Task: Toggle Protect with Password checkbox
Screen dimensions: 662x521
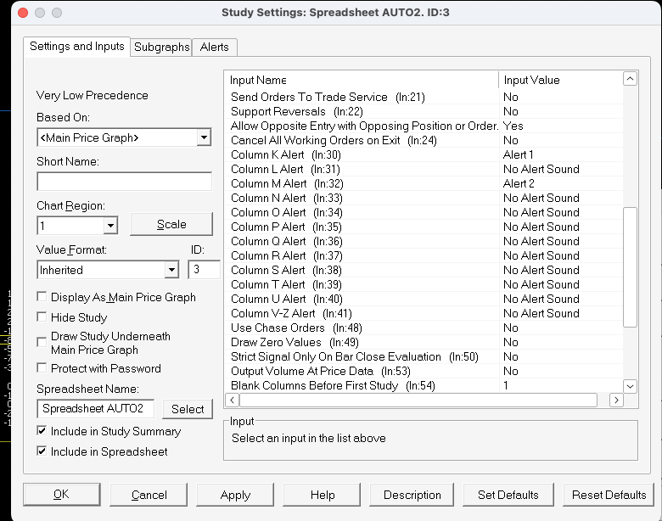Action: pyautogui.click(x=42, y=368)
